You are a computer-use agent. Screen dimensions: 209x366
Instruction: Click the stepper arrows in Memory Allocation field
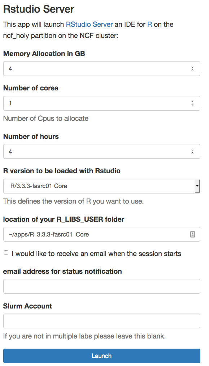coord(192,69)
